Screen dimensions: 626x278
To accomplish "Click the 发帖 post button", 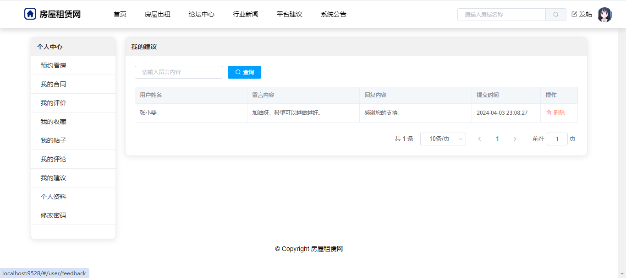I will (582, 15).
